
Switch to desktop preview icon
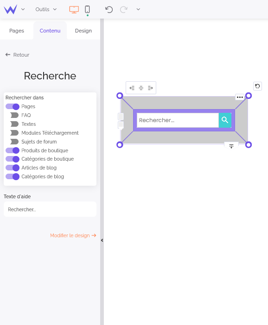(74, 10)
